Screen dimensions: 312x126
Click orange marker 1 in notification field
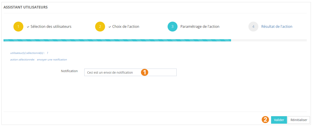[x=144, y=72]
